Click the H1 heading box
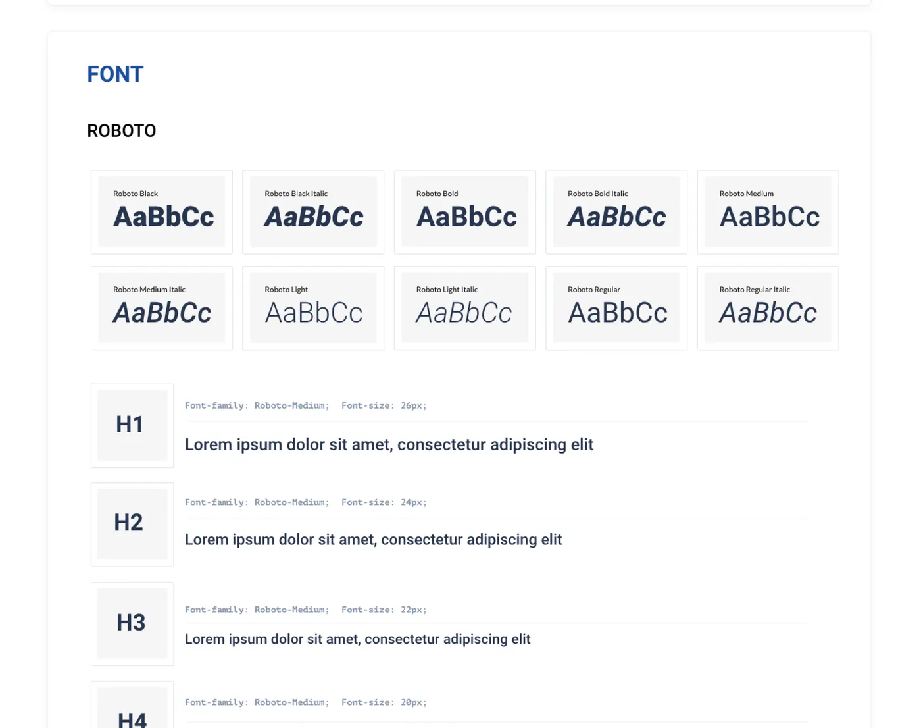 point(132,426)
